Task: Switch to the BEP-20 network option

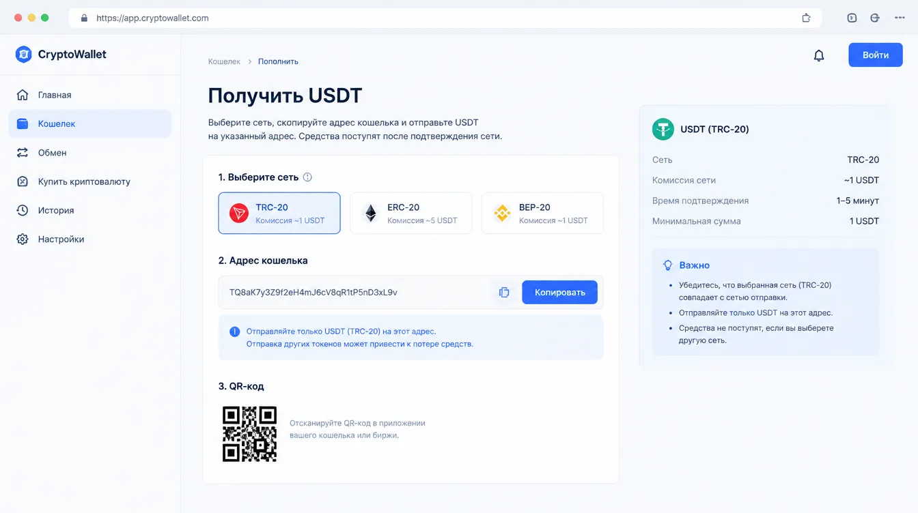Action: coord(542,214)
